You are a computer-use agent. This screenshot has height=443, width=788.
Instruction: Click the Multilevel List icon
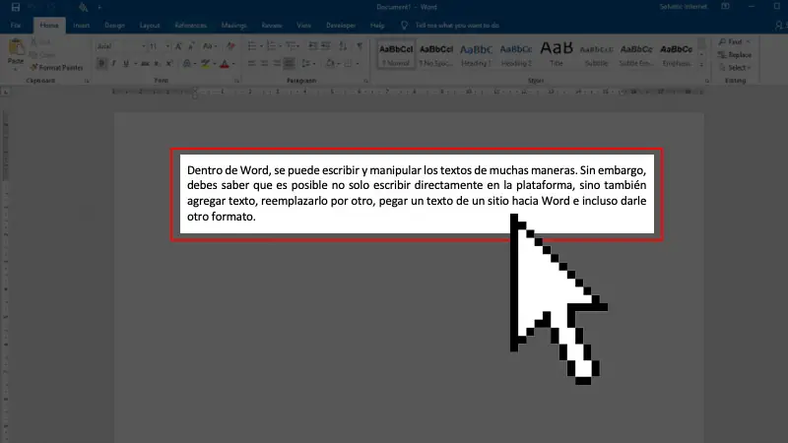[x=291, y=46]
